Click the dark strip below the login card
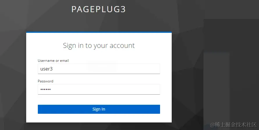This screenshot has width=259, height=130. point(99,127)
